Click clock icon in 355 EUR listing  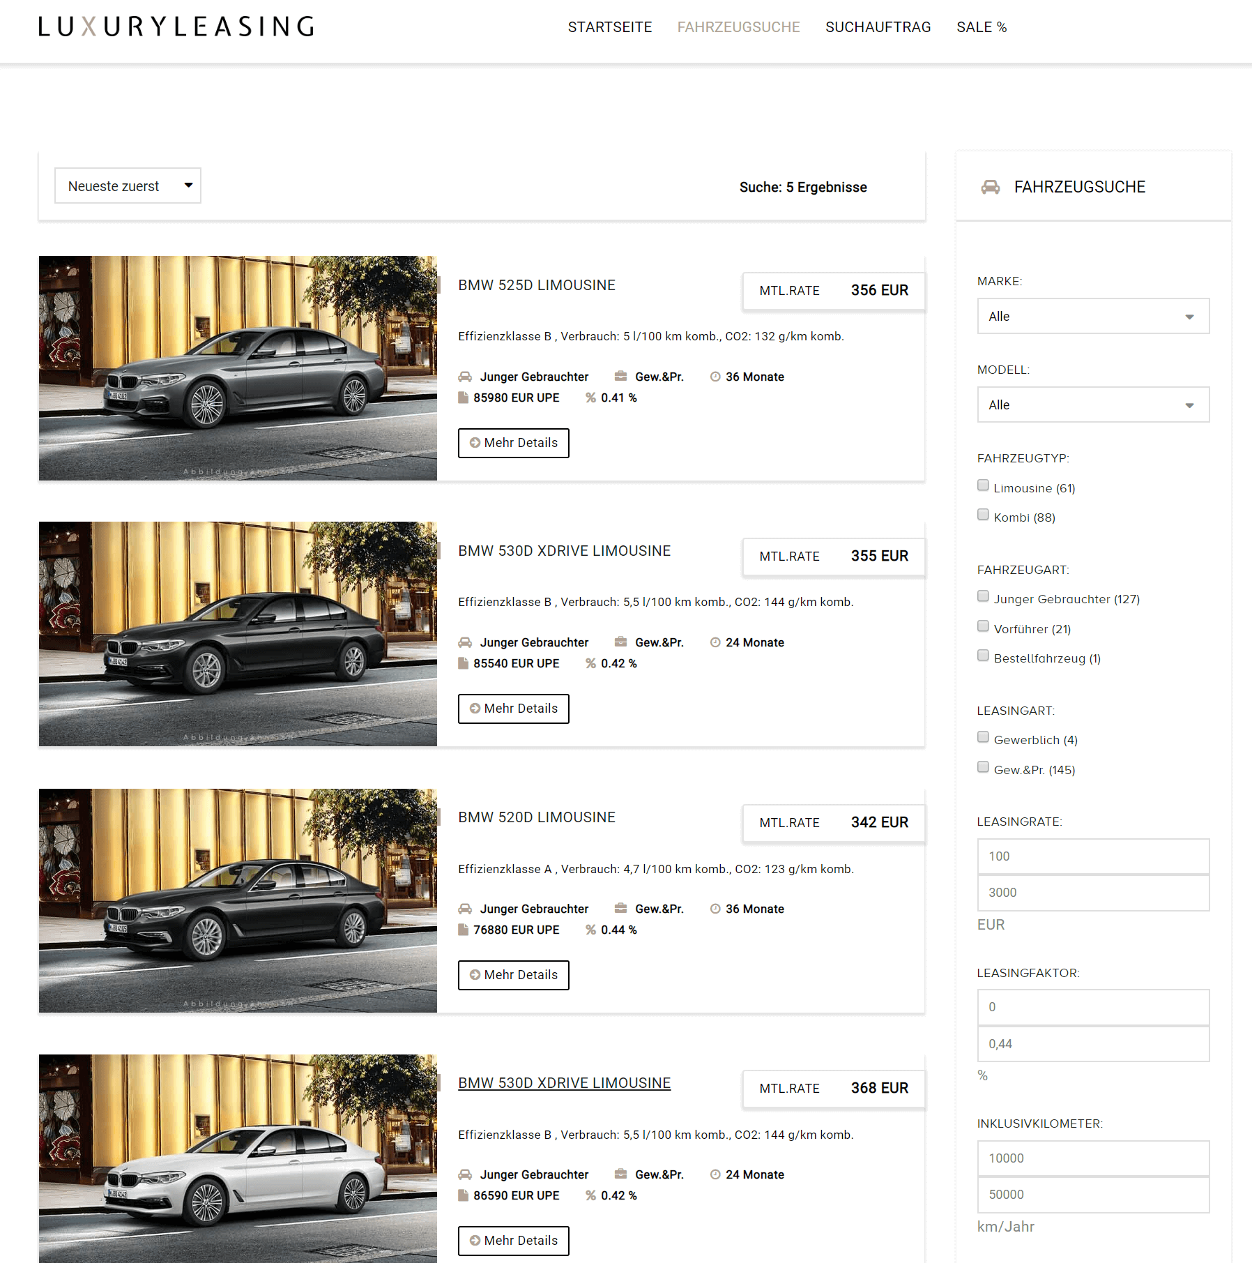pos(715,642)
